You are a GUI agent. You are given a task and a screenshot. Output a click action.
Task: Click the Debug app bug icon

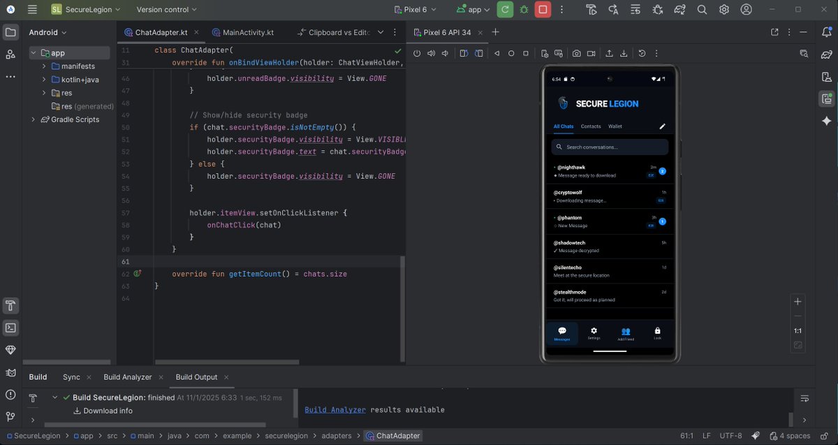tap(524, 10)
